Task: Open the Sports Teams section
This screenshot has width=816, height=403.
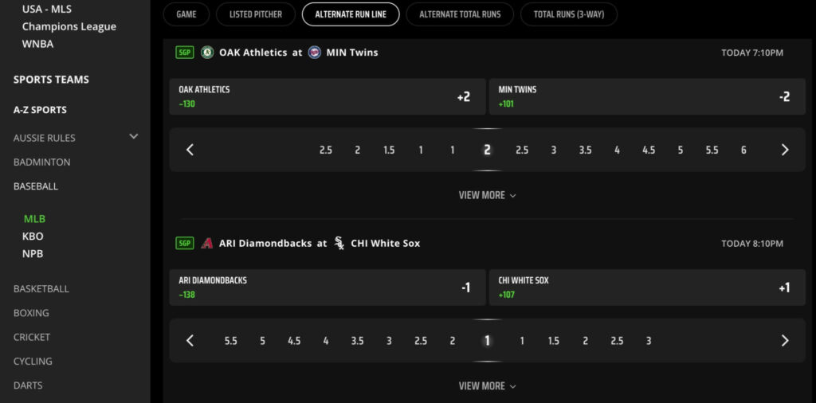Action: click(51, 80)
